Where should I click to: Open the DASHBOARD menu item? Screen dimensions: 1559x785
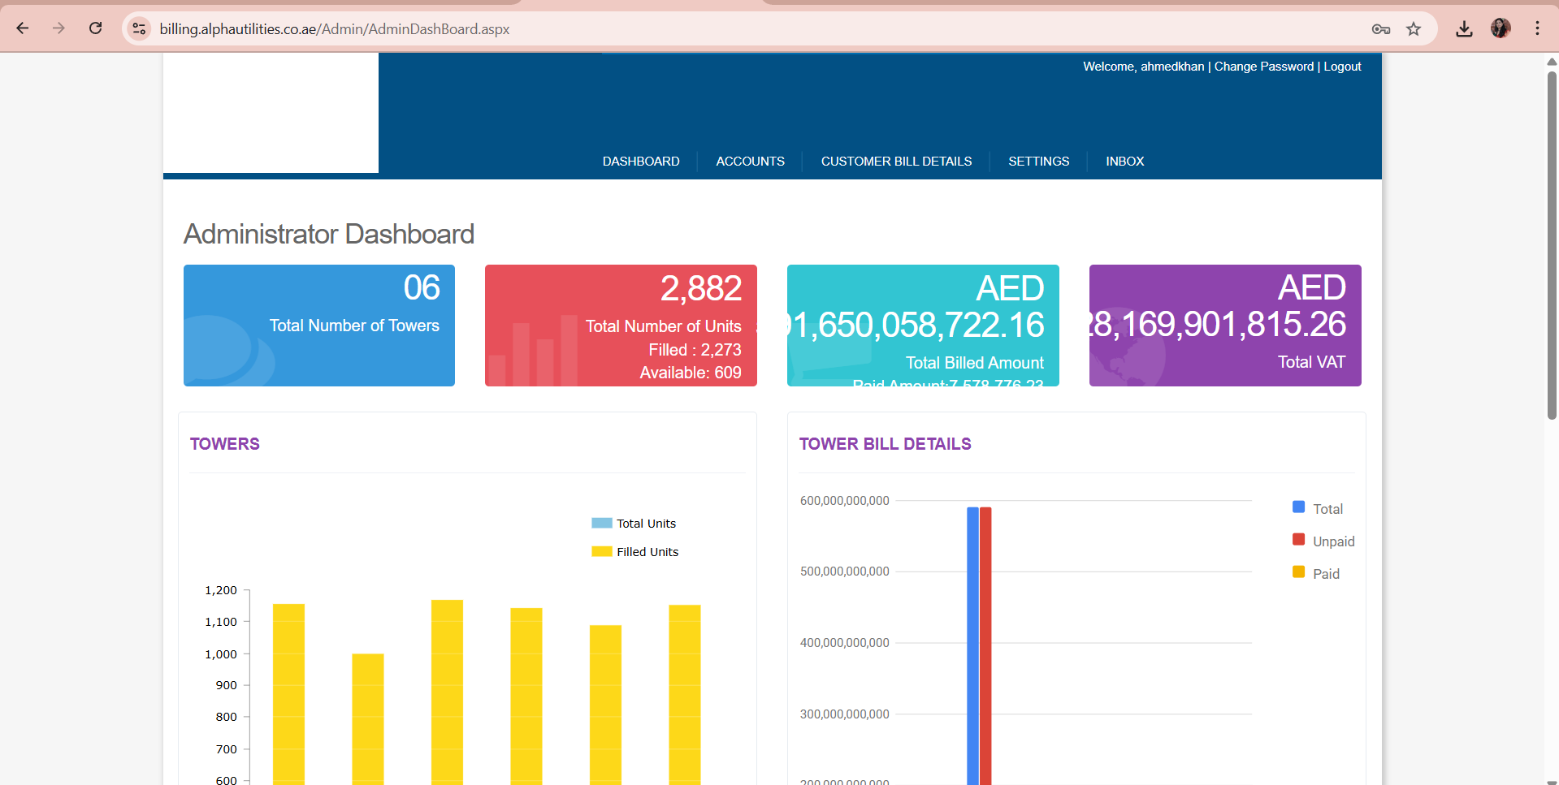pyautogui.click(x=641, y=162)
